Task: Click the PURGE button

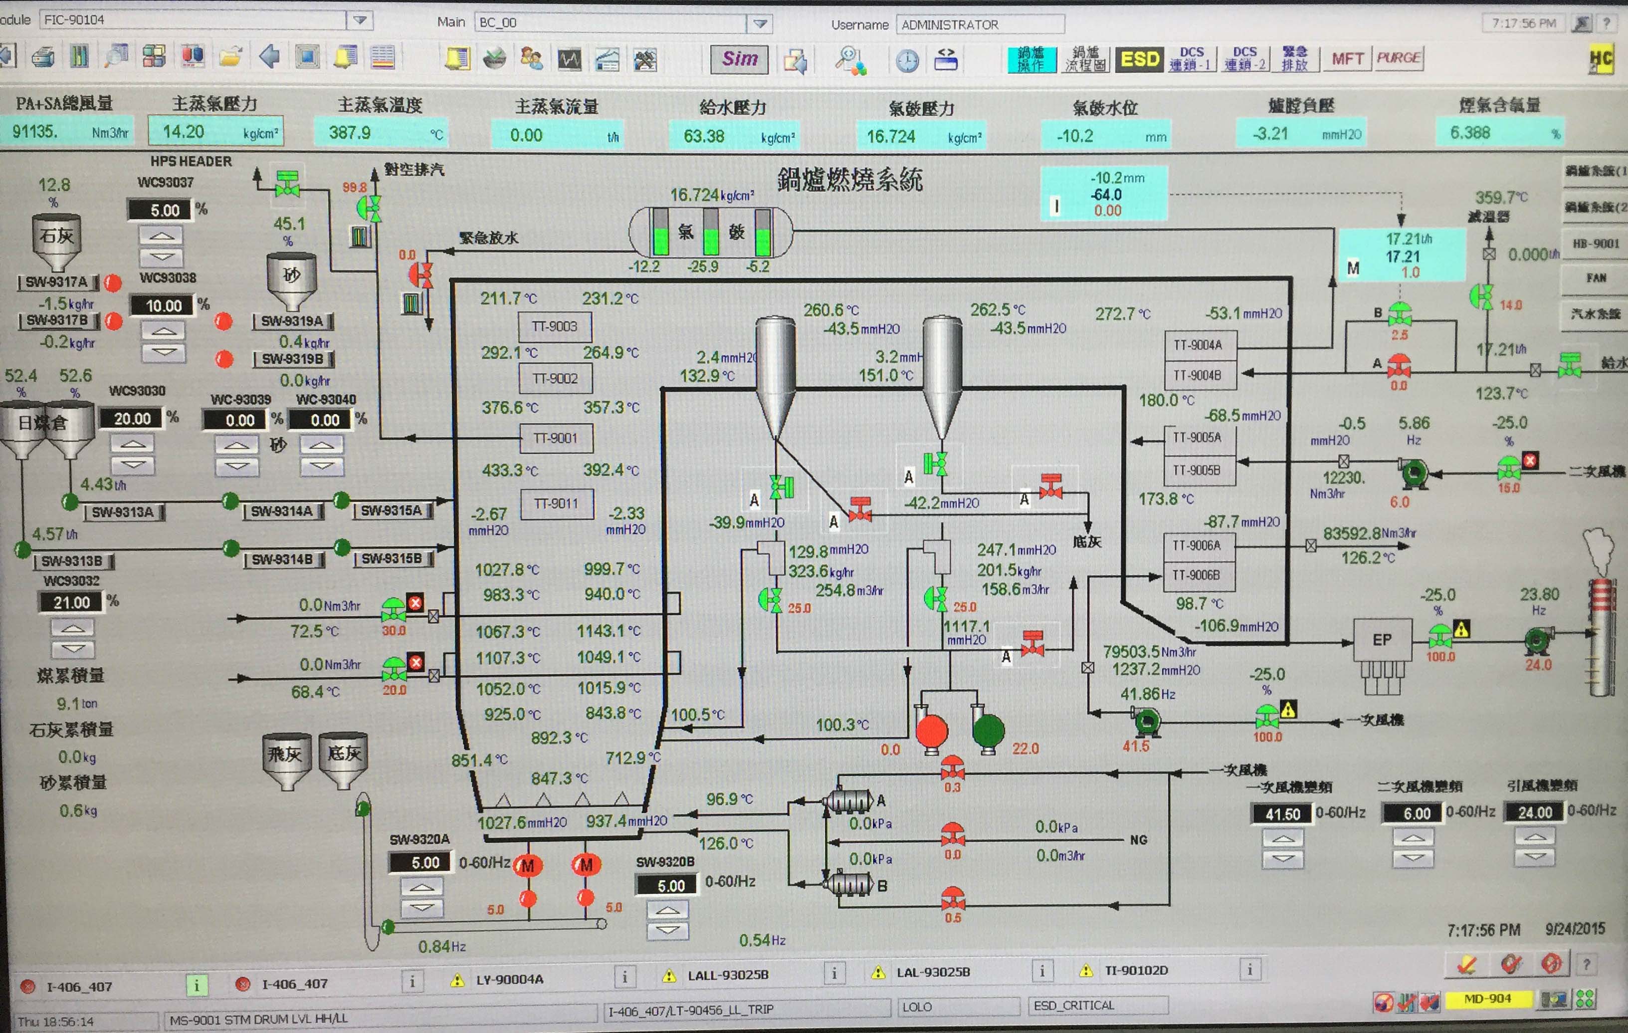Action: click(x=1399, y=58)
